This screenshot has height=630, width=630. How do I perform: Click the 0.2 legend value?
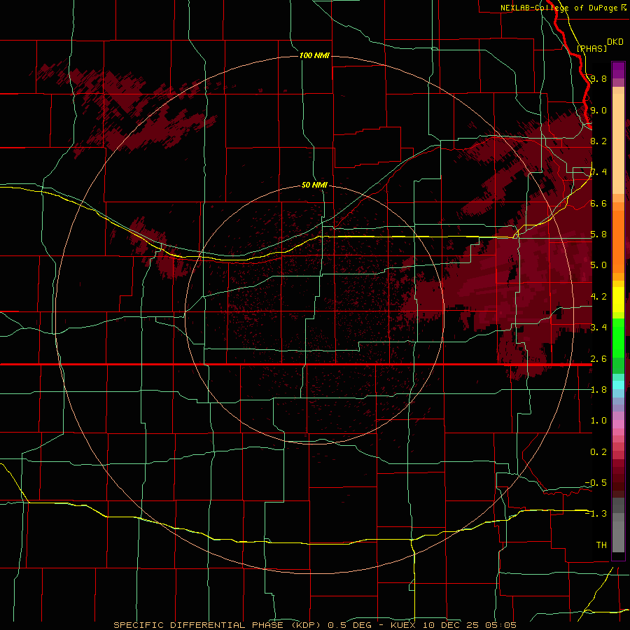598,451
